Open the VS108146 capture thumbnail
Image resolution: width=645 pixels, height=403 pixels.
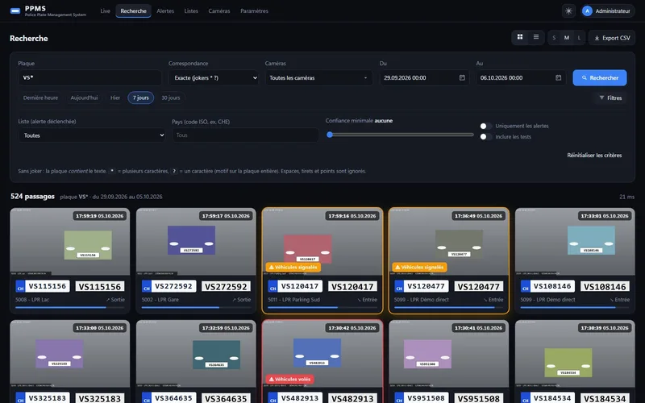(x=575, y=242)
